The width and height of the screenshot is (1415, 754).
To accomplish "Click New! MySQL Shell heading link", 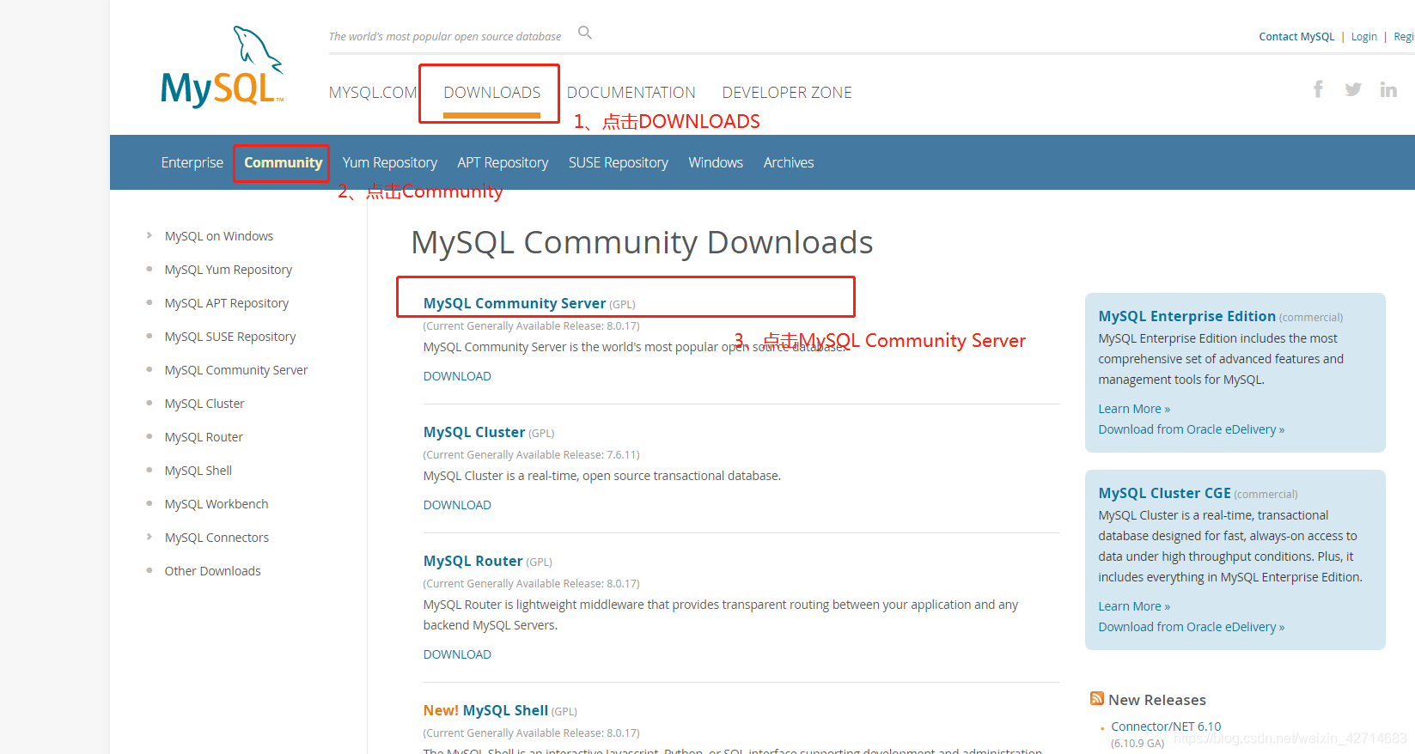I will 485,710.
